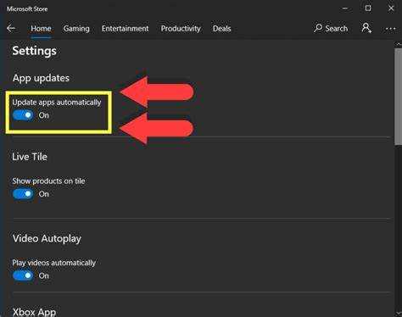
Task: Open the account profile icon
Action: (366, 28)
